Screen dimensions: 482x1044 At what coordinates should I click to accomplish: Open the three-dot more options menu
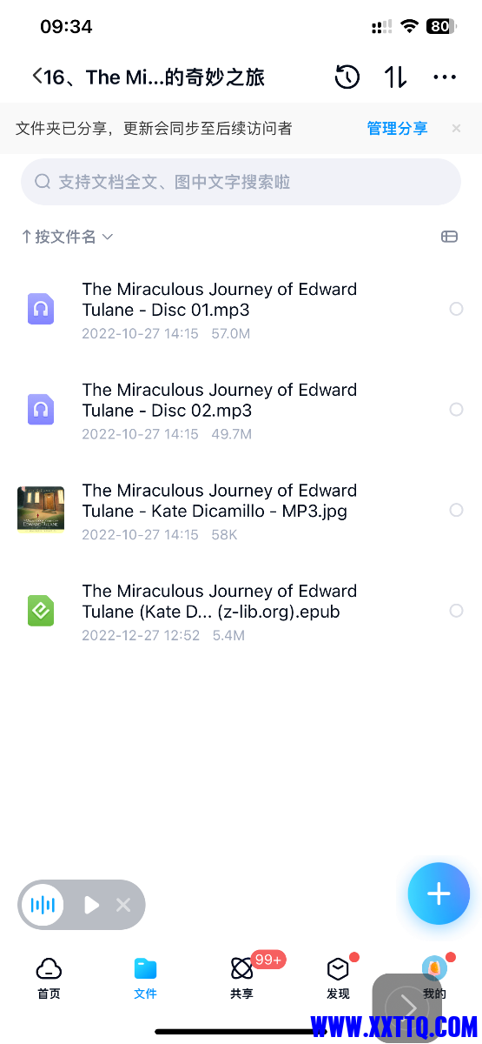445,77
